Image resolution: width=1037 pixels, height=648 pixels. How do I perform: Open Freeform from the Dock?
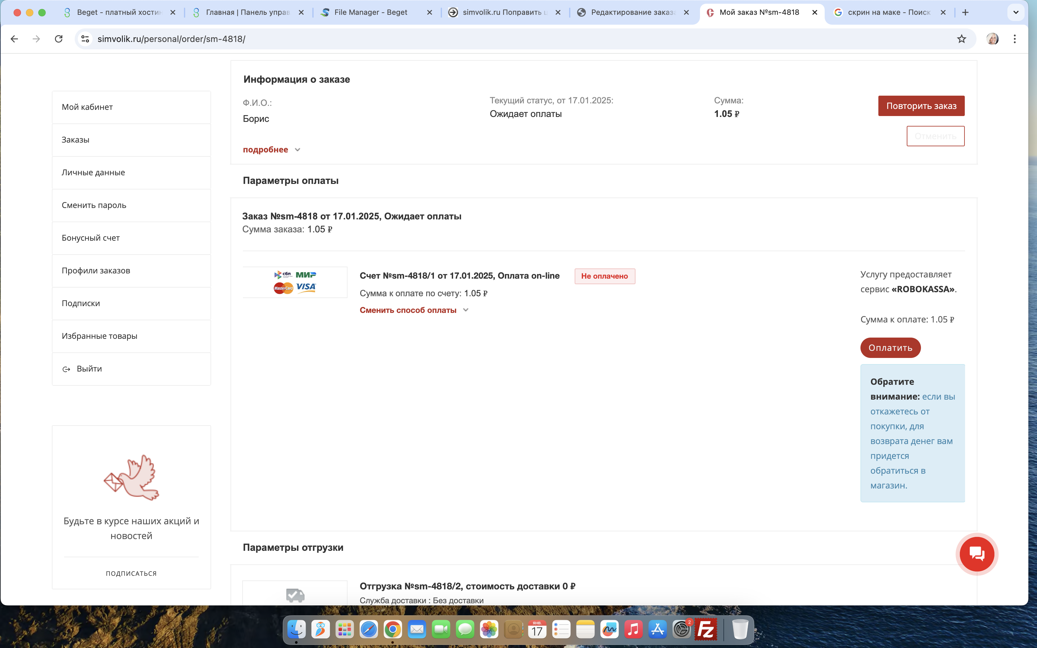609,629
